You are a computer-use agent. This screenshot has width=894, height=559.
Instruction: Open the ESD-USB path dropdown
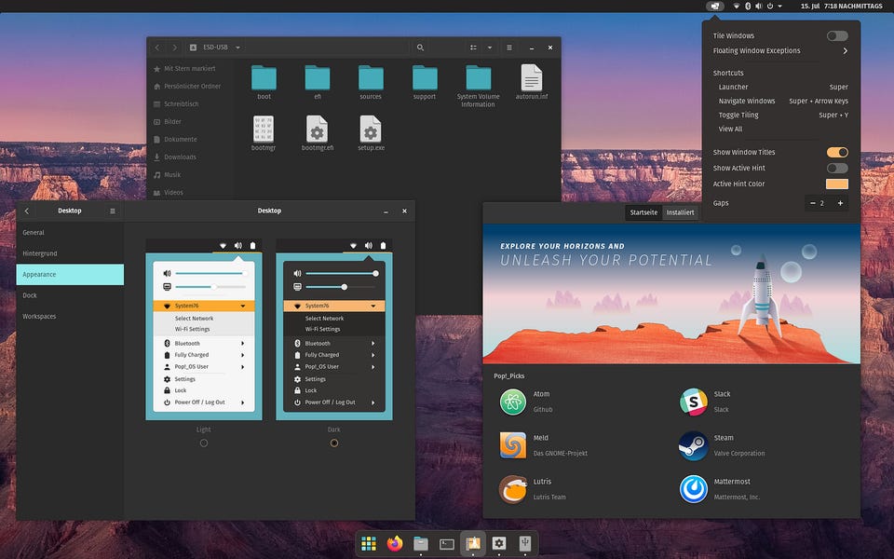[237, 48]
